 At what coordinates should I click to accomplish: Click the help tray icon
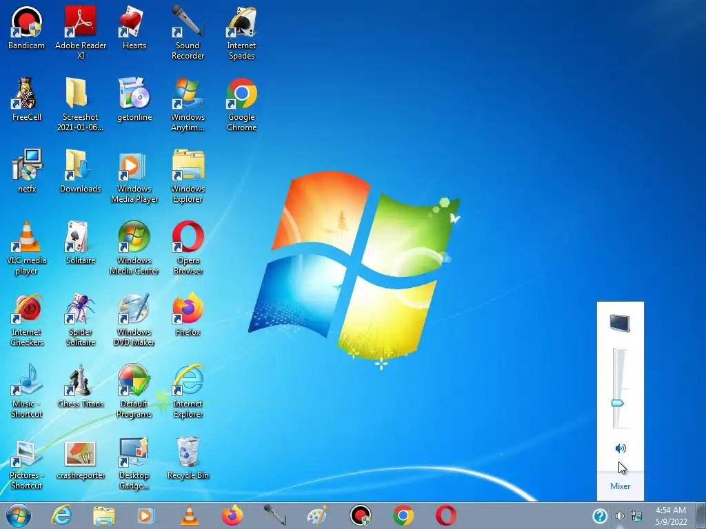coord(600,516)
